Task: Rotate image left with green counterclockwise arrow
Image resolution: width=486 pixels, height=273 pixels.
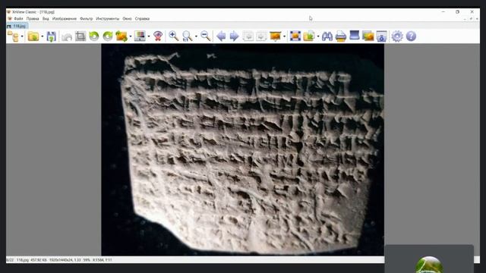Action: point(94,36)
